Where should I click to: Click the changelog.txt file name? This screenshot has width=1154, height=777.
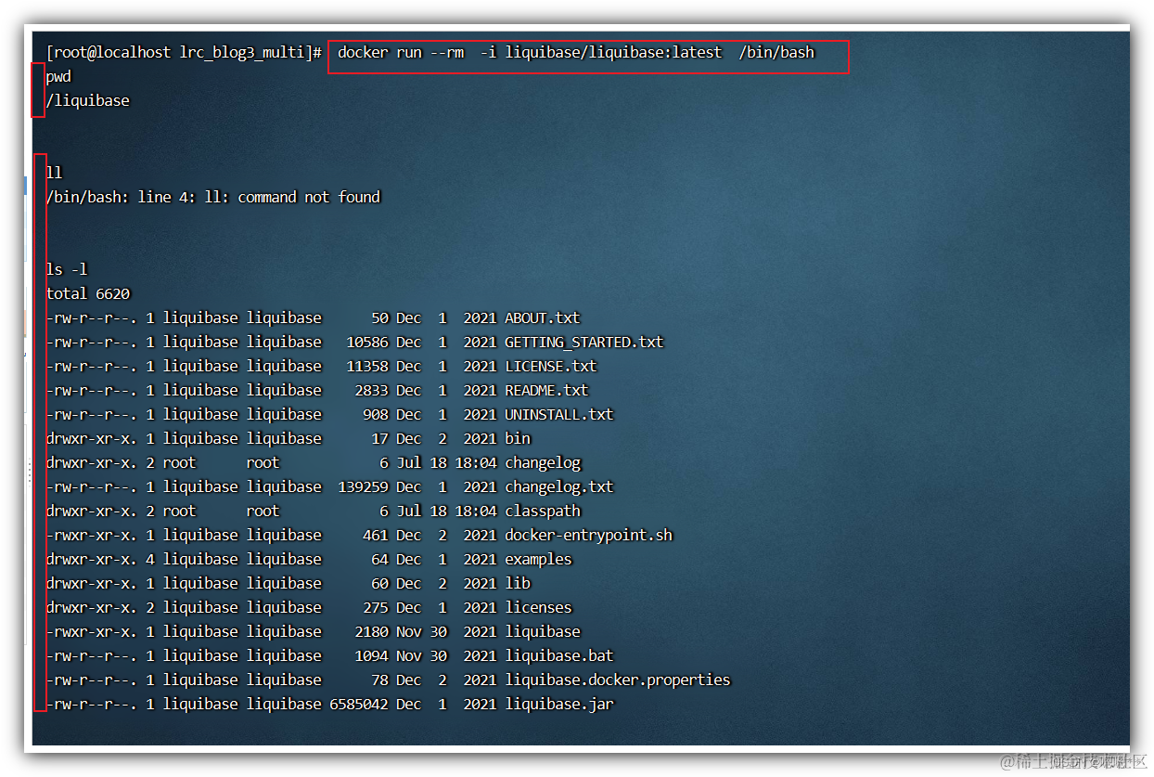pyautogui.click(x=558, y=486)
